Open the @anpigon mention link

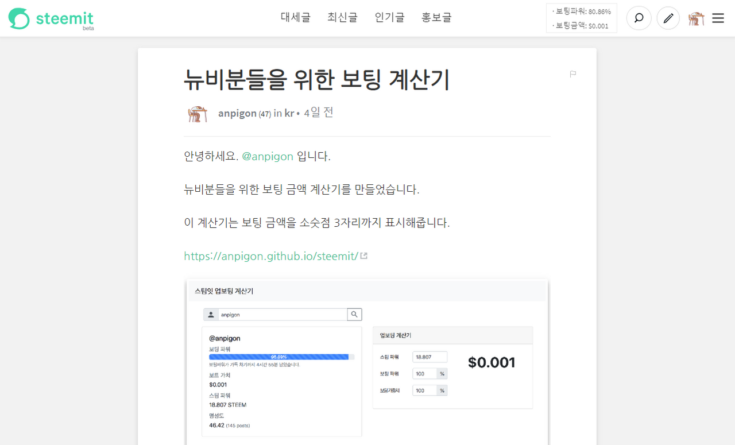tap(268, 156)
